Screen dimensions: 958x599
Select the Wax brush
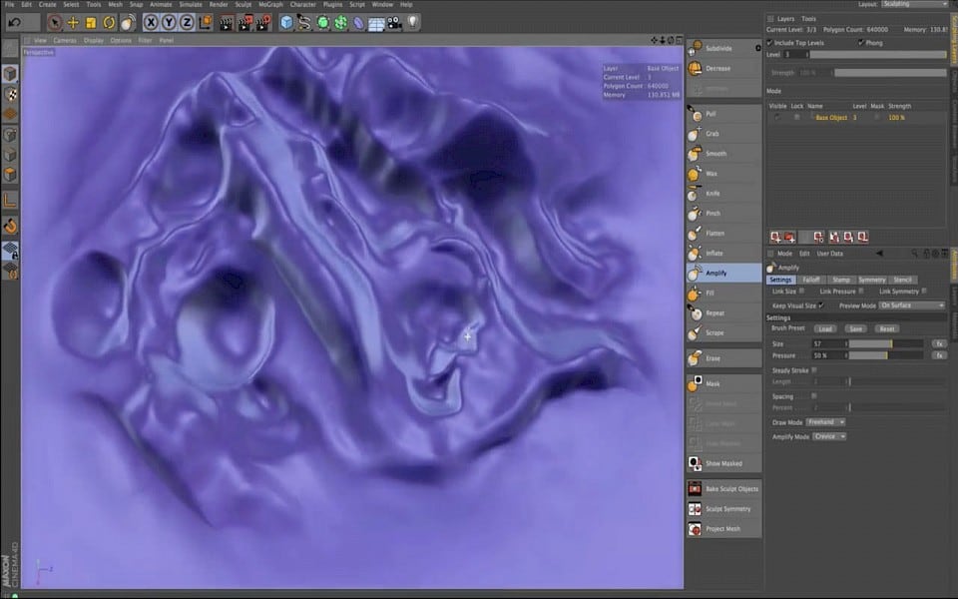click(x=724, y=174)
